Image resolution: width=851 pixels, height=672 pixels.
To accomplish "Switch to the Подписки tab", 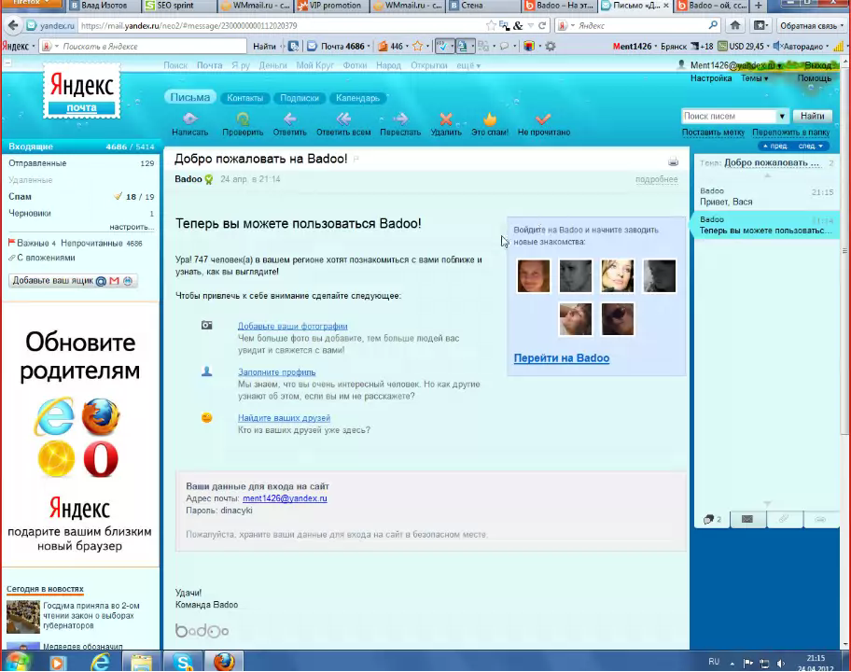I will click(299, 98).
